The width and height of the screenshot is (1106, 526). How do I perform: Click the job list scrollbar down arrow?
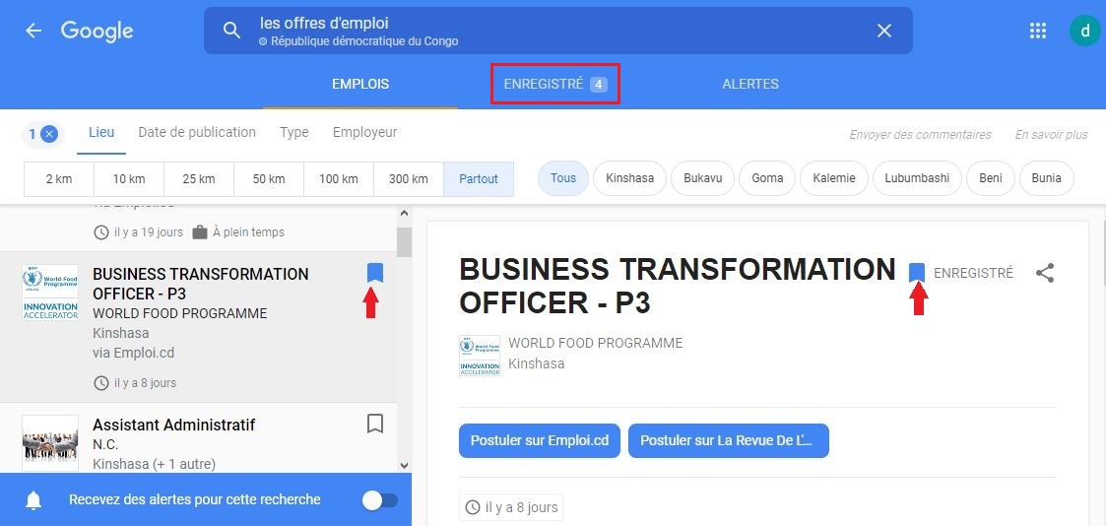pyautogui.click(x=404, y=465)
